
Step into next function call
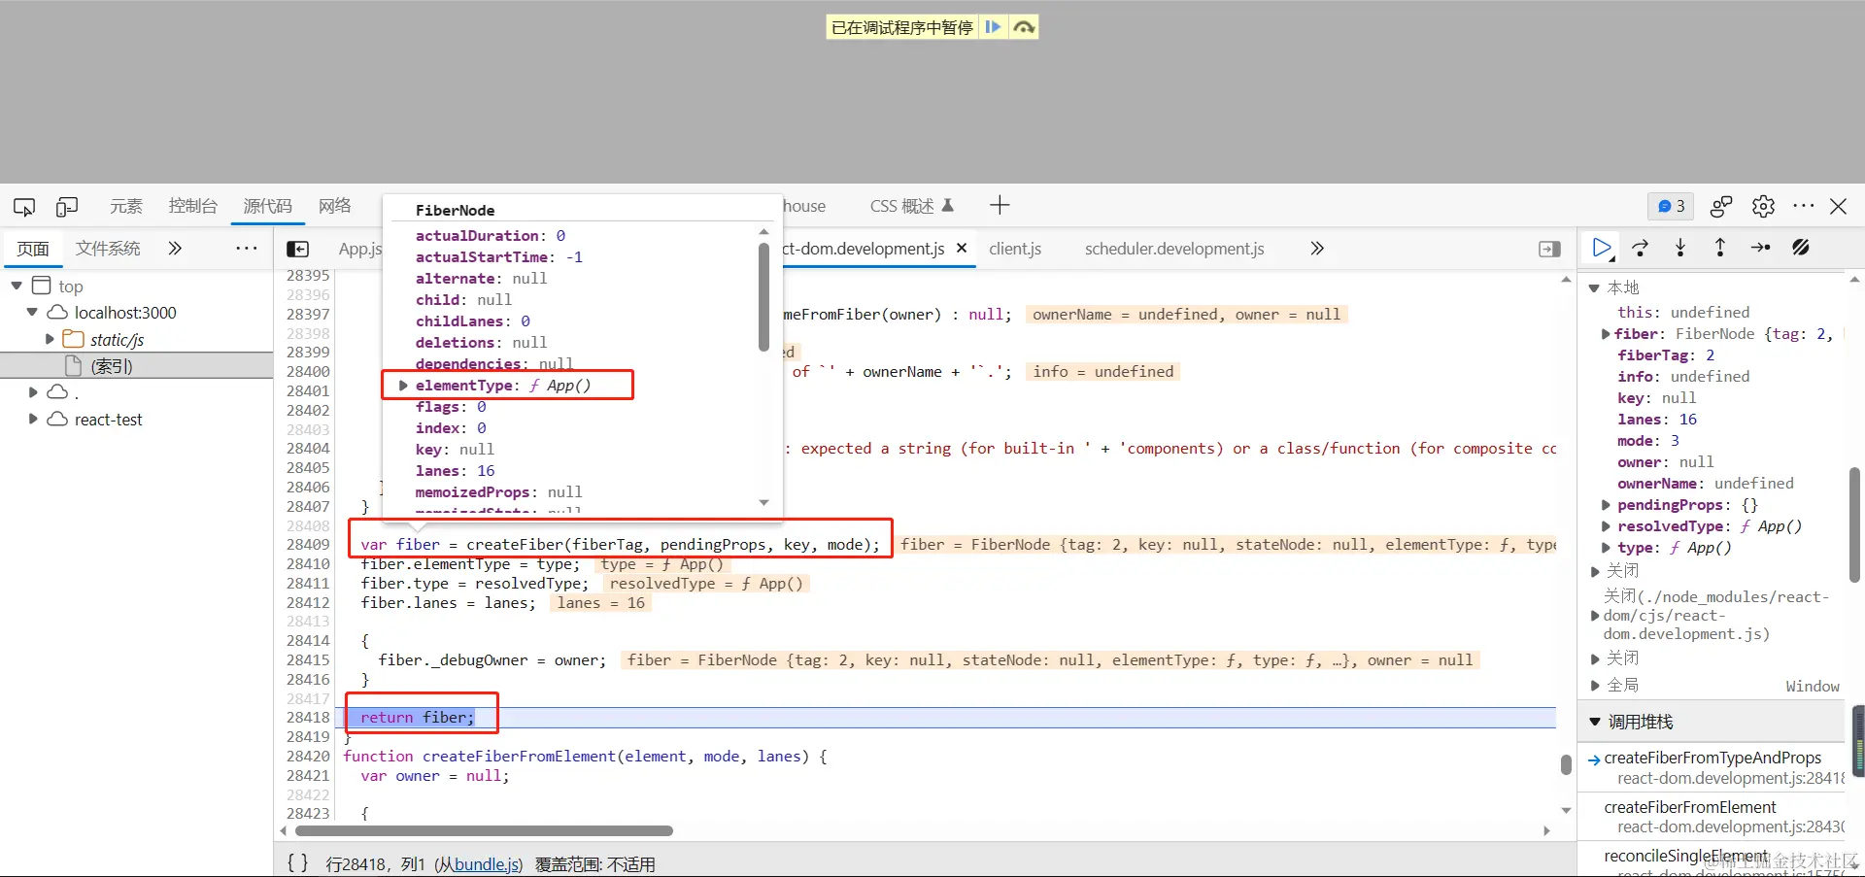1680,248
